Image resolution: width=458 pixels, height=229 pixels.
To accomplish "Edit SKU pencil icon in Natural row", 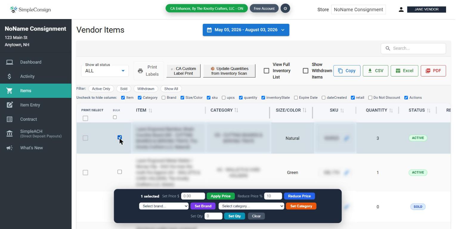I will (346, 138).
